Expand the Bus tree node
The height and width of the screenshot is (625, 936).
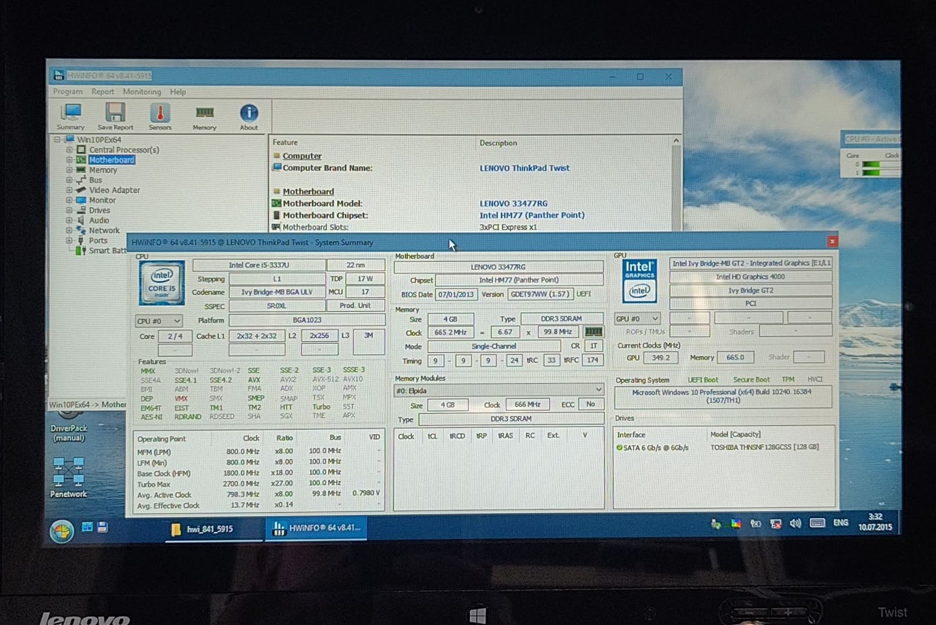(69, 180)
